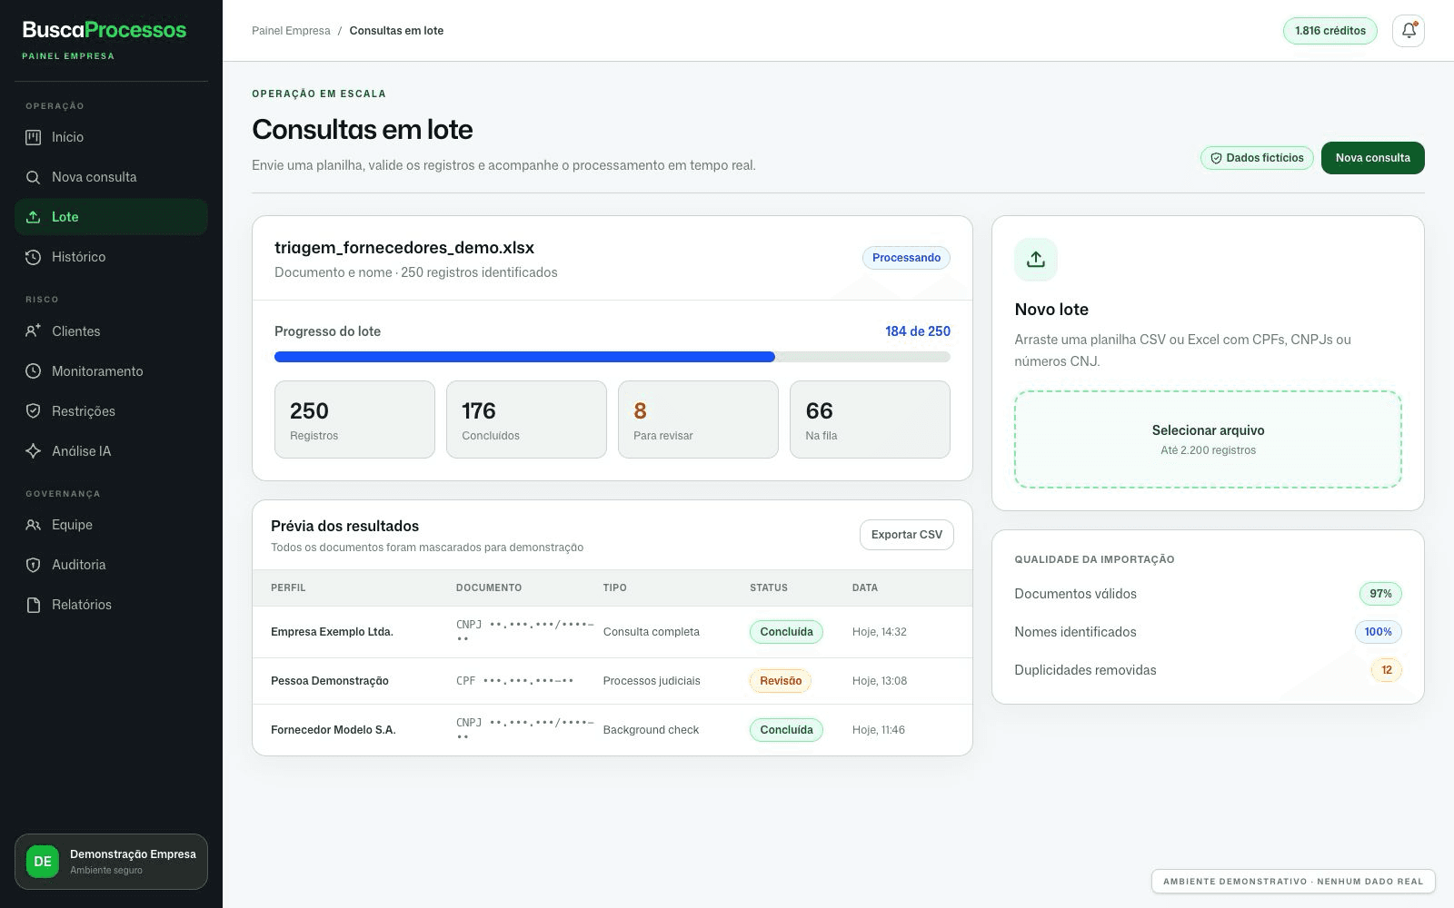Open the Clientes section
The height and width of the screenshot is (908, 1454).
coord(111,331)
